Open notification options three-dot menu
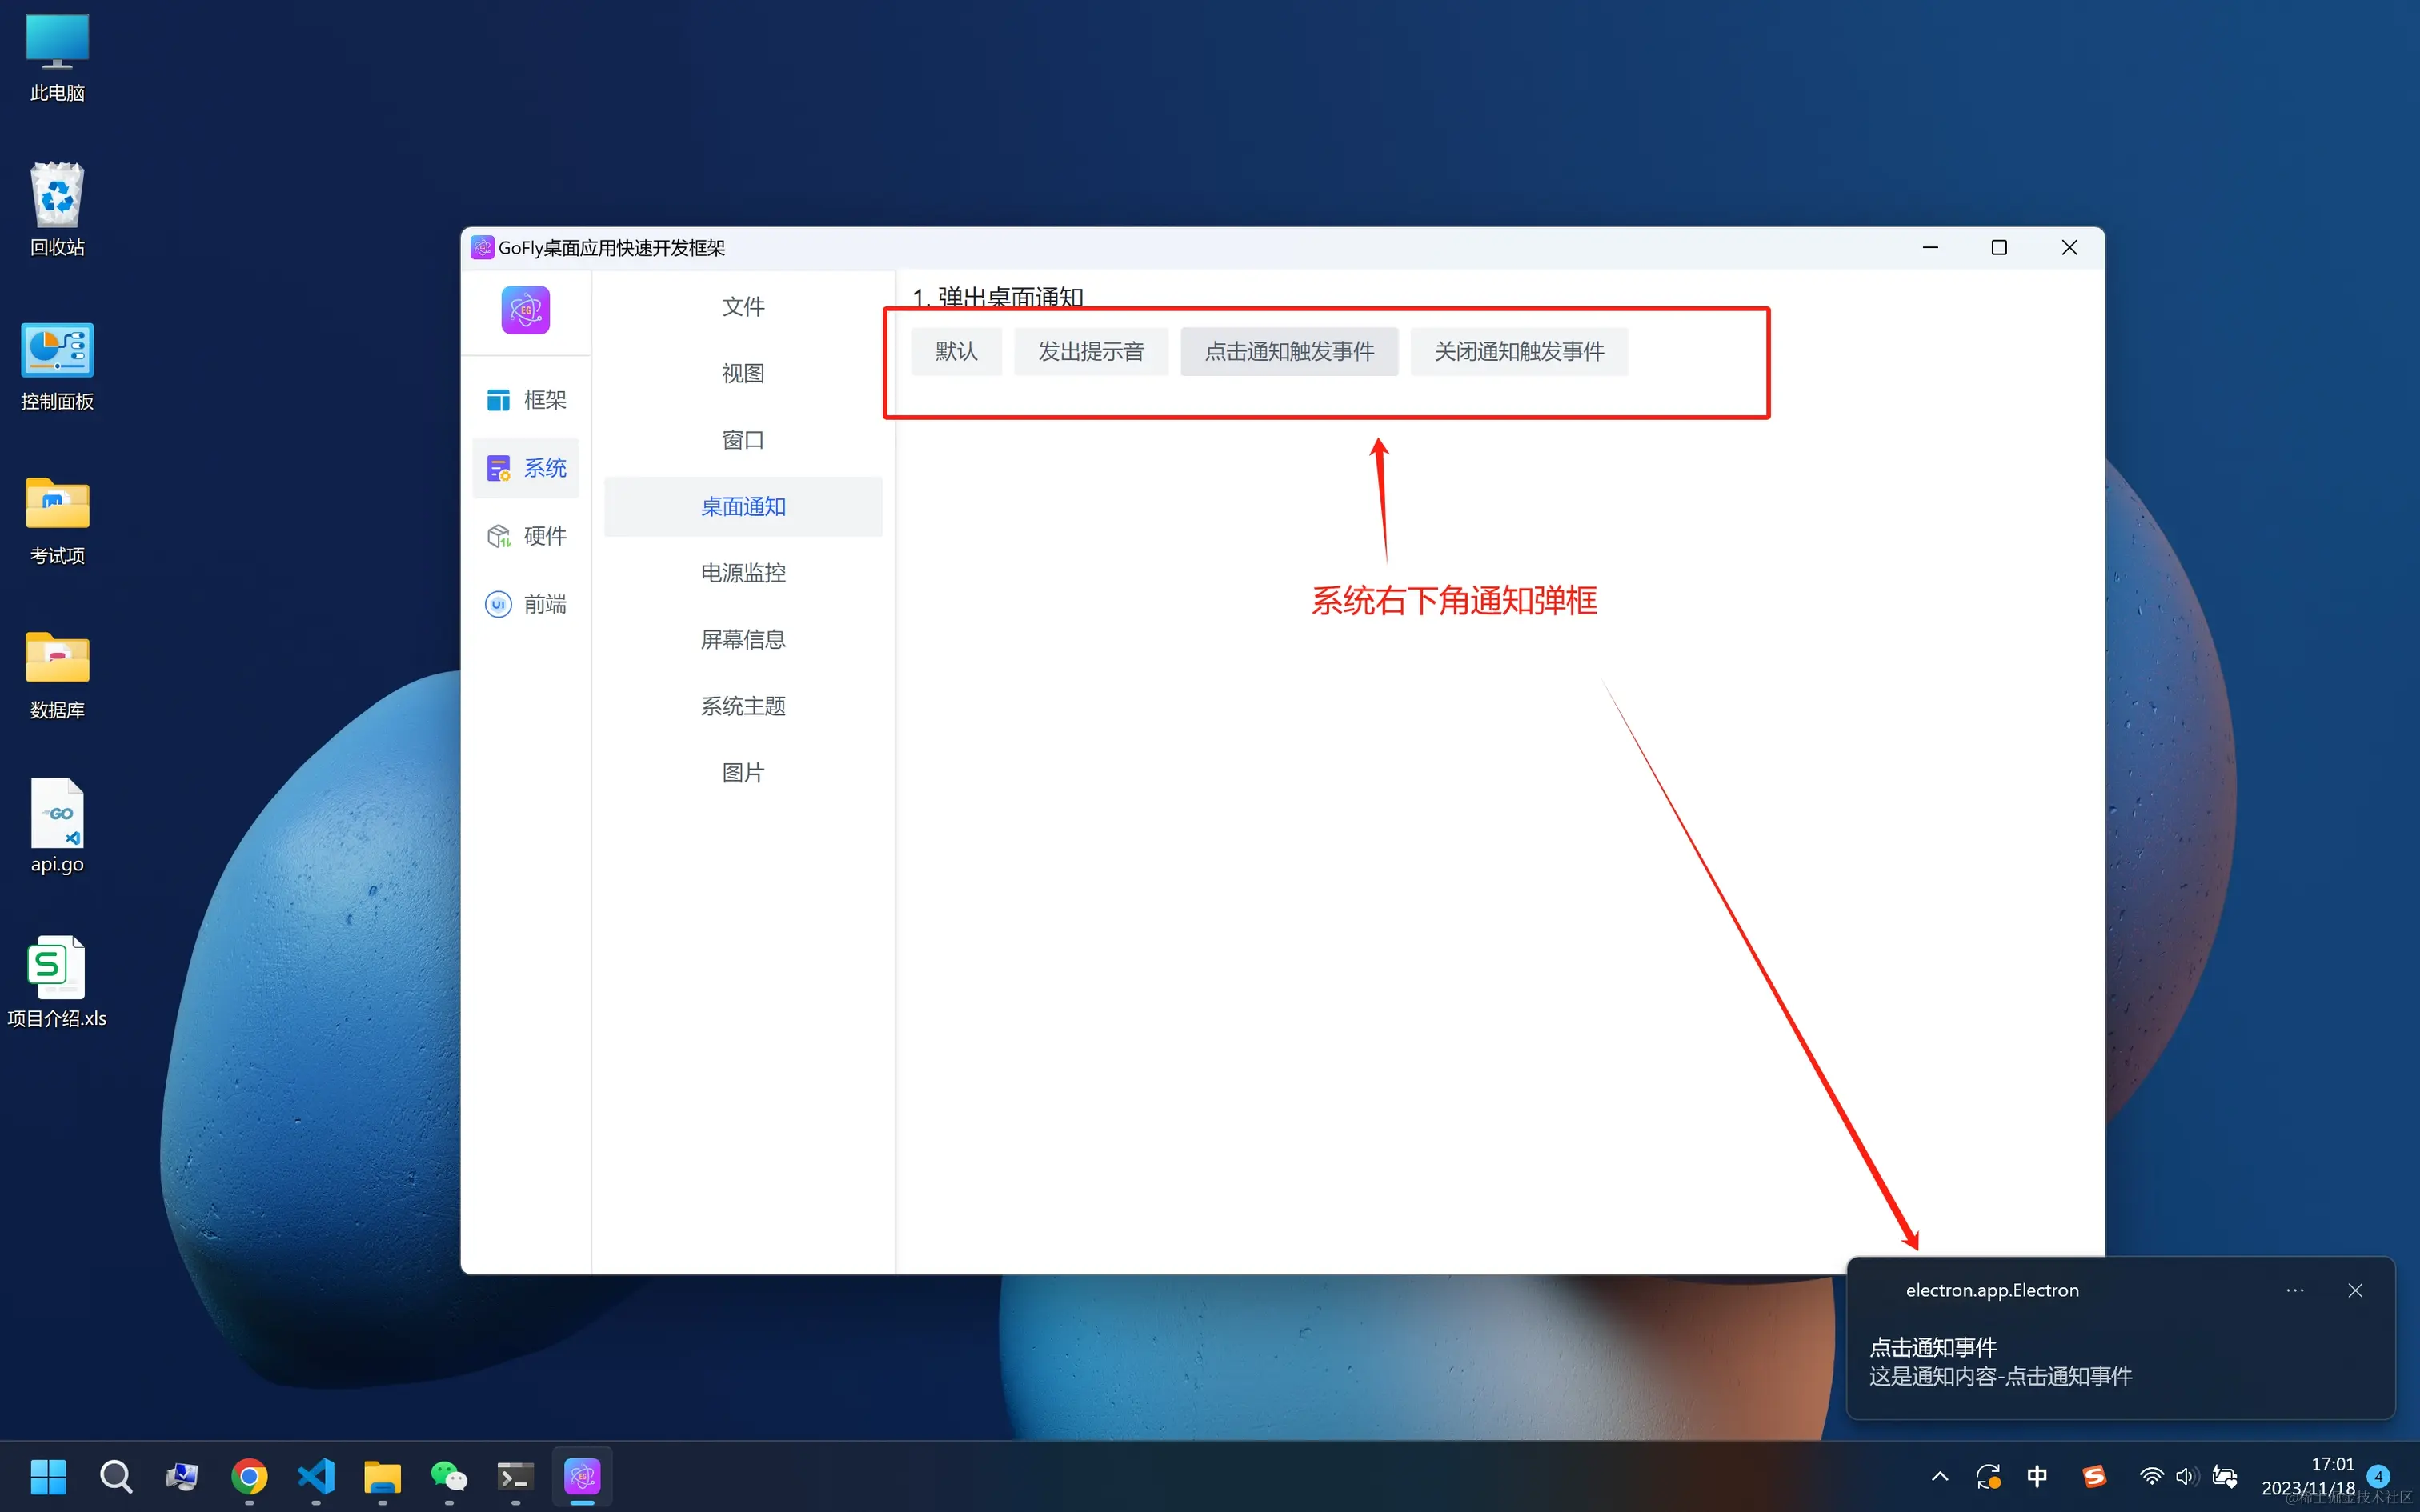This screenshot has height=1512, width=2420. pos(2294,1291)
